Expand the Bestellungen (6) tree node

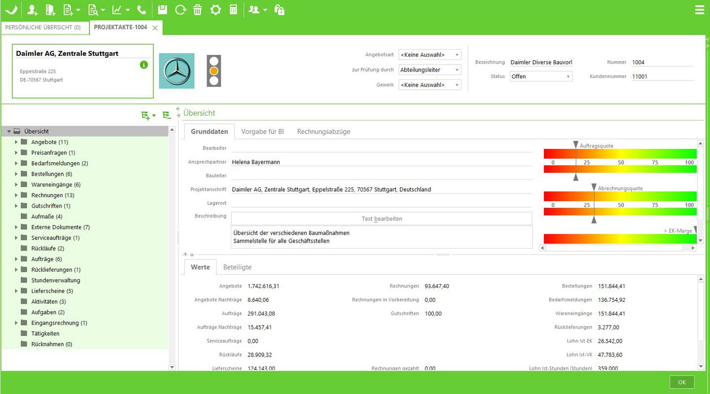[16, 174]
